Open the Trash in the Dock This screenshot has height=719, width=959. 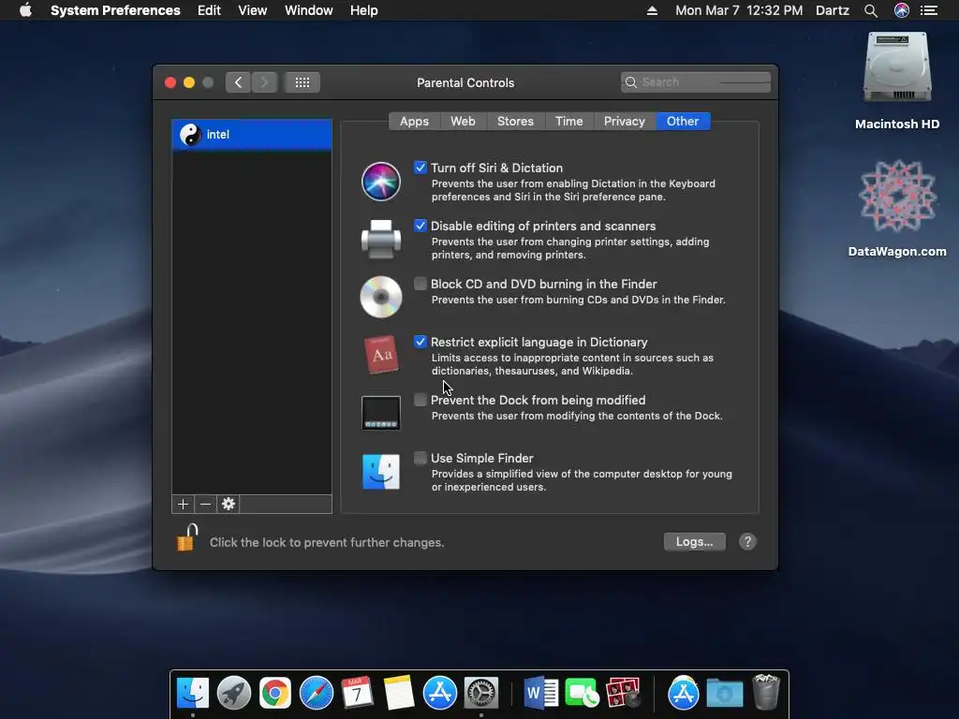point(766,692)
